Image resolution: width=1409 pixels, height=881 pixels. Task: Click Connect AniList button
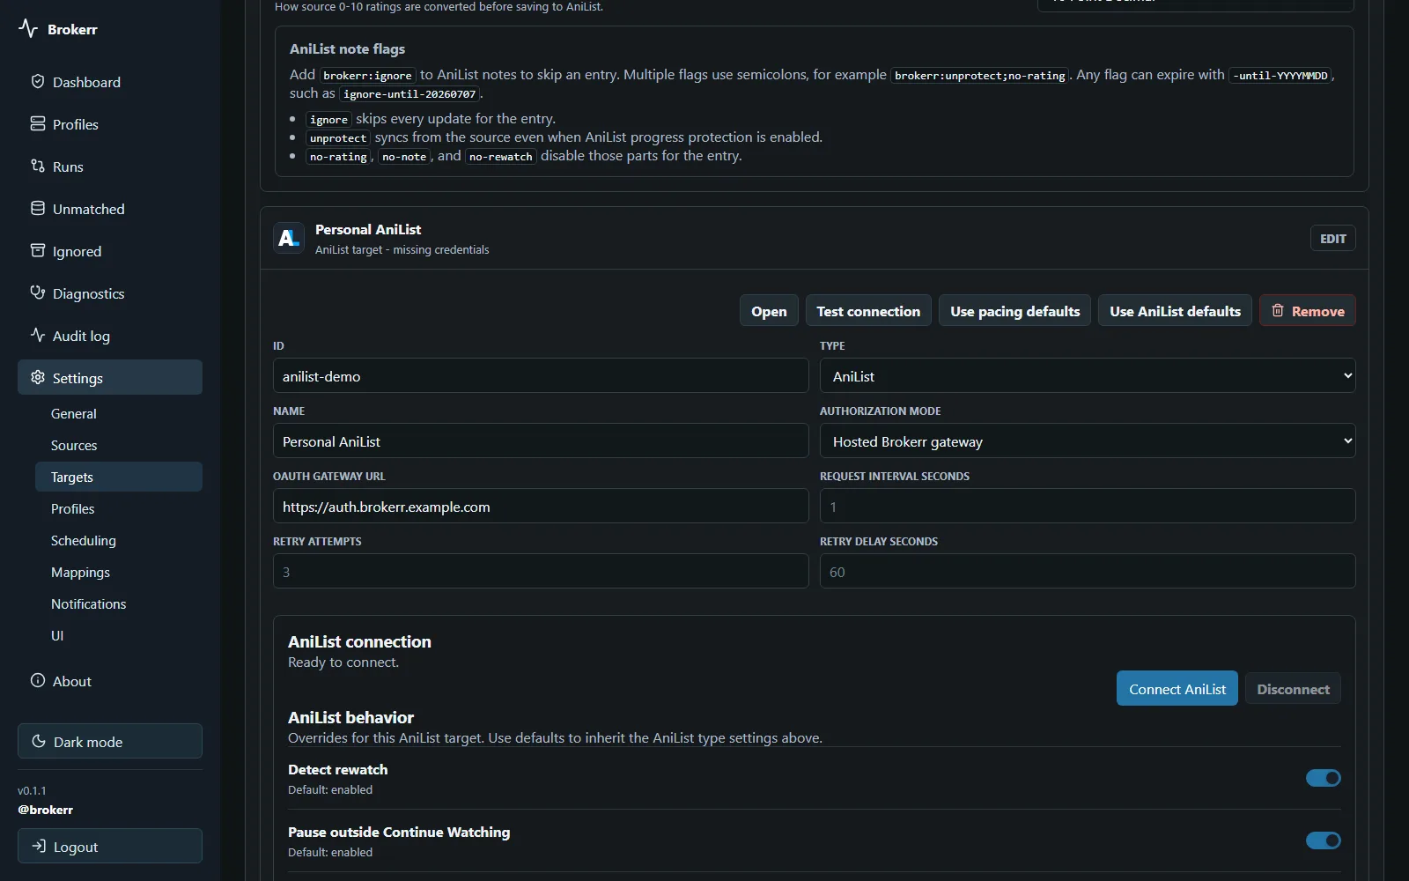pyautogui.click(x=1177, y=688)
